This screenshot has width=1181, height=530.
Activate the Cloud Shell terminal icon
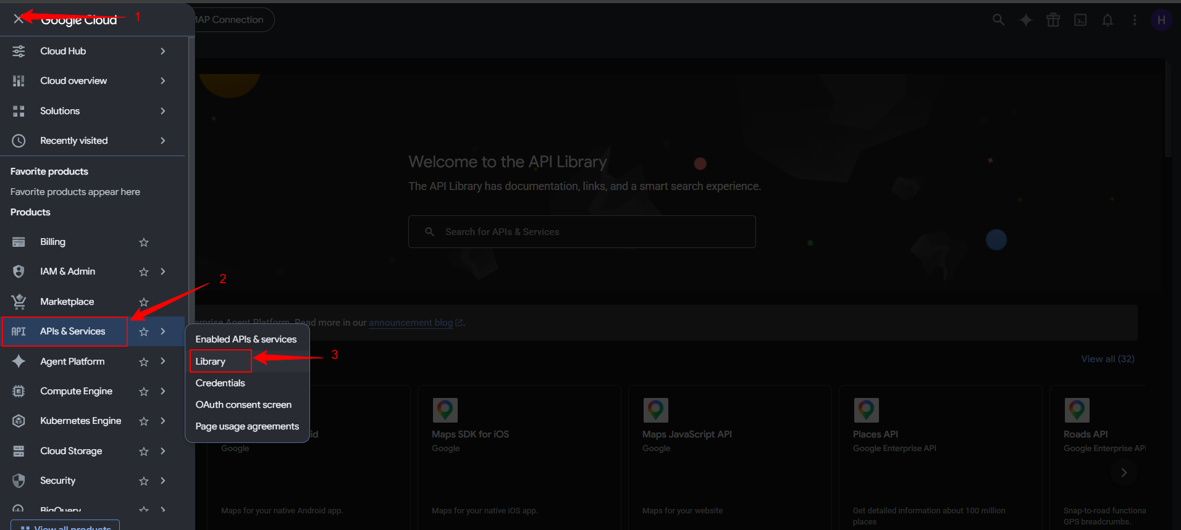1080,20
